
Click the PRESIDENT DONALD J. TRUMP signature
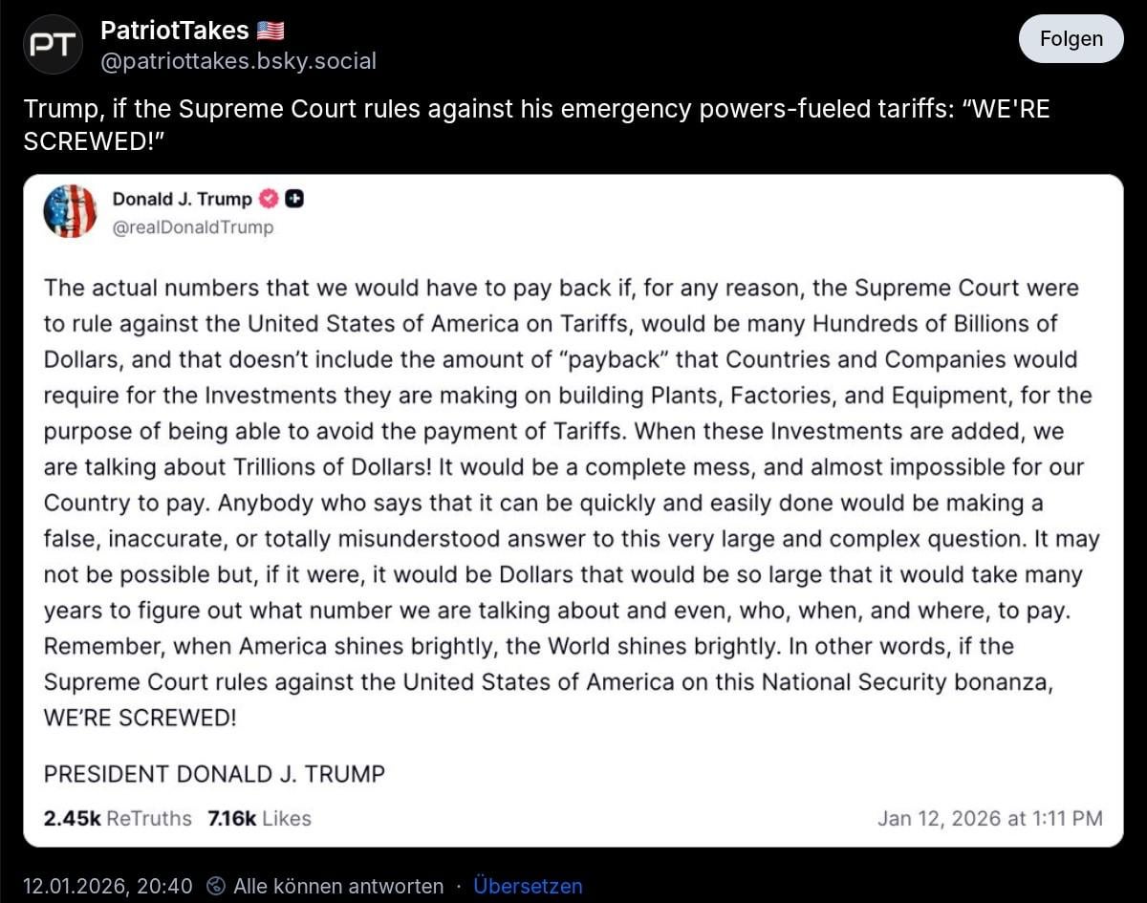pos(214,774)
